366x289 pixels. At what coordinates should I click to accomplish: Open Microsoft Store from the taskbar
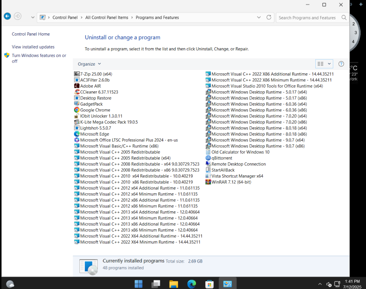click(209, 284)
